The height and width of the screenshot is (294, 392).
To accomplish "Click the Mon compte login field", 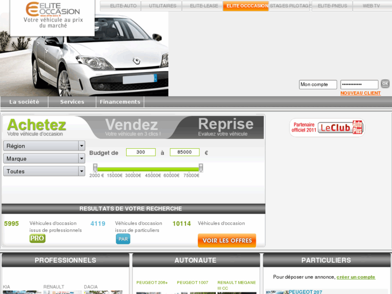I will coord(318,85).
